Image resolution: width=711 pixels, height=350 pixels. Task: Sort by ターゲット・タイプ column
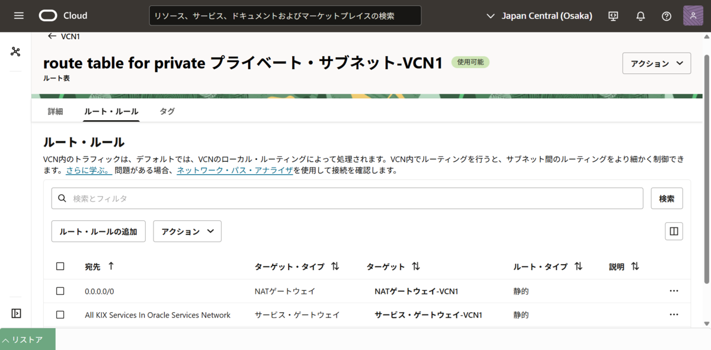tap(335, 266)
